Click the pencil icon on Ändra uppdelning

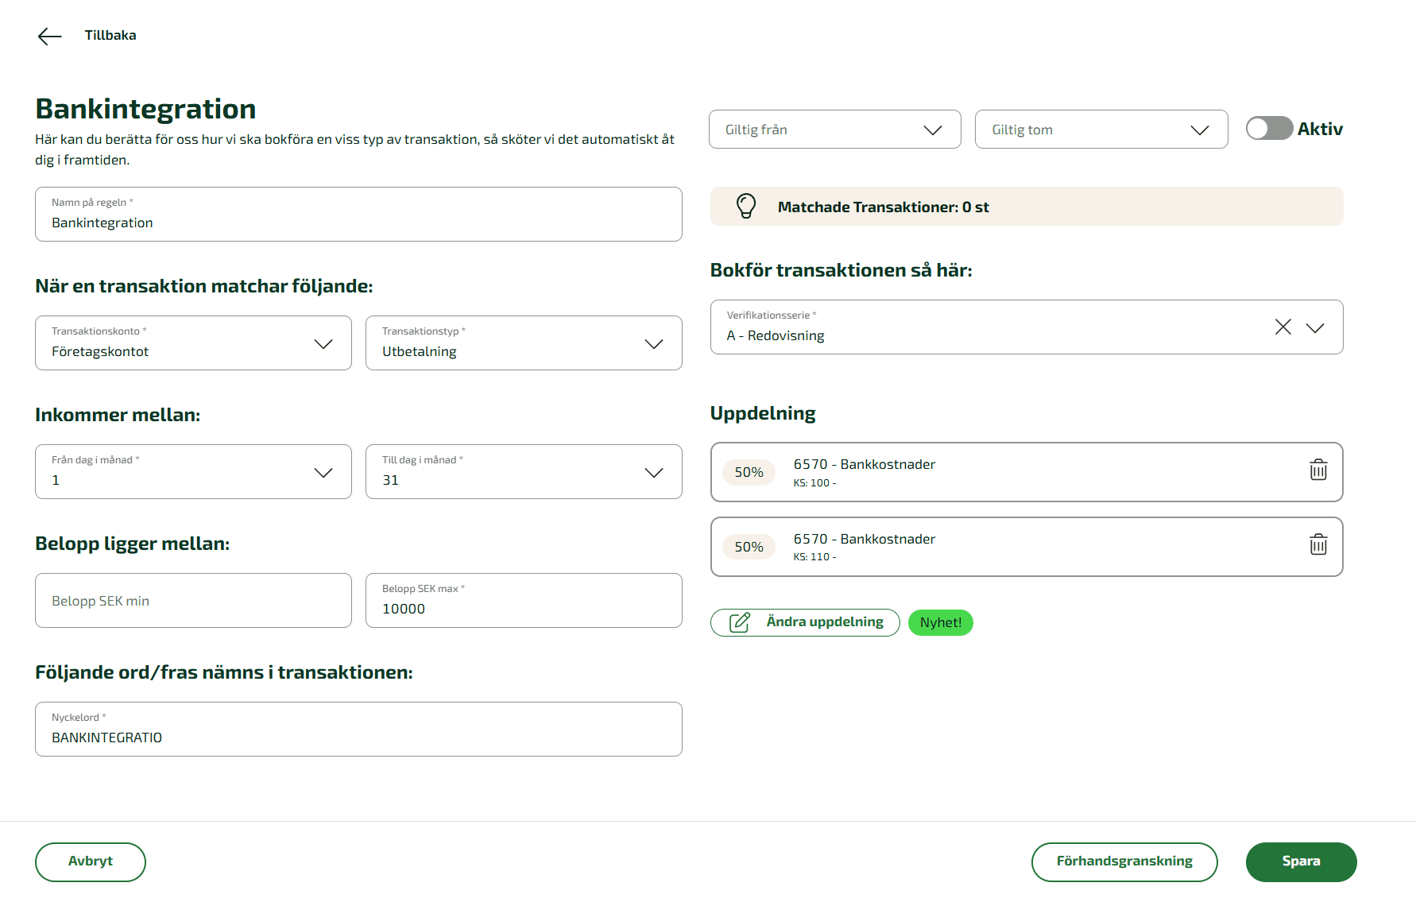click(741, 622)
